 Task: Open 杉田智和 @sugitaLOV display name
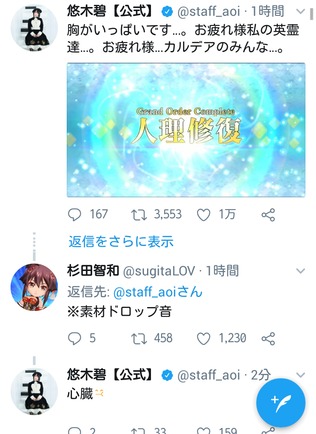[93, 271]
